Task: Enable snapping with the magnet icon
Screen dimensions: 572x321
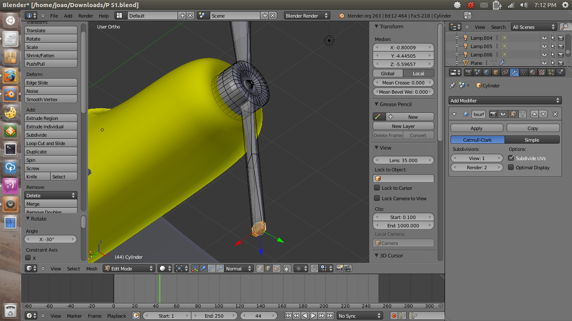Action: pyautogui.click(x=314, y=269)
